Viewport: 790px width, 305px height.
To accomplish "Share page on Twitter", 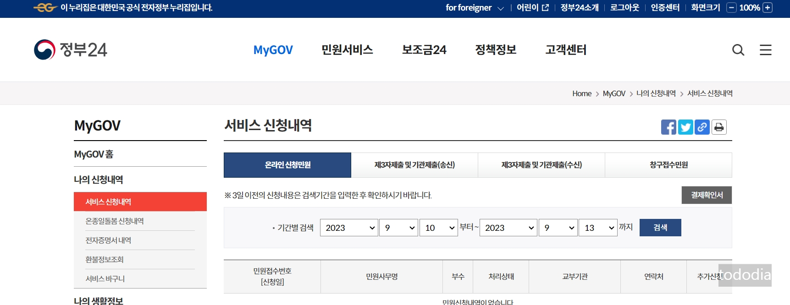I will tap(685, 127).
